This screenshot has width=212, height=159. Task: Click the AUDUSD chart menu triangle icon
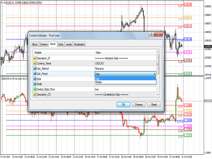pos(2,3)
